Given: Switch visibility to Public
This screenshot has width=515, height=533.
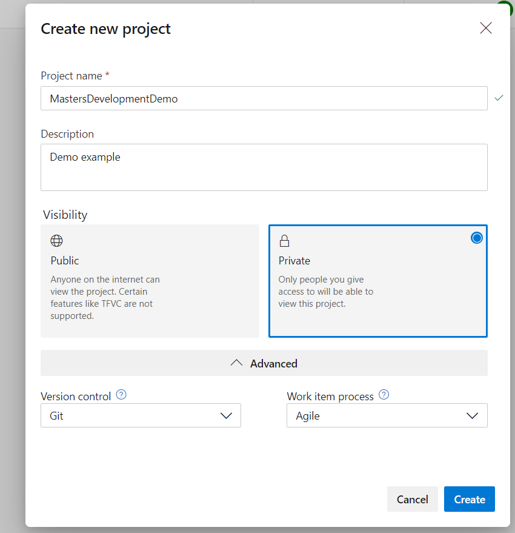Looking at the screenshot, I should [x=150, y=281].
